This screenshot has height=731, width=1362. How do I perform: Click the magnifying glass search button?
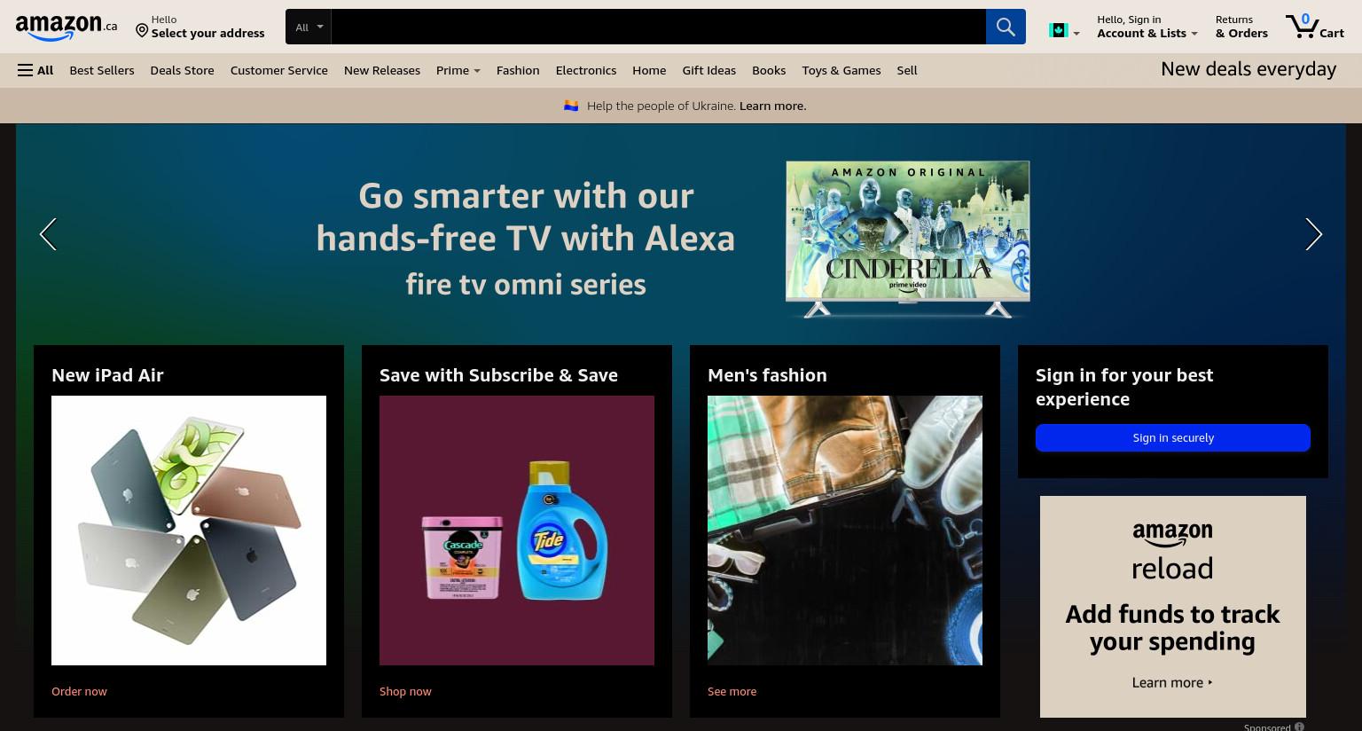tap(1006, 27)
